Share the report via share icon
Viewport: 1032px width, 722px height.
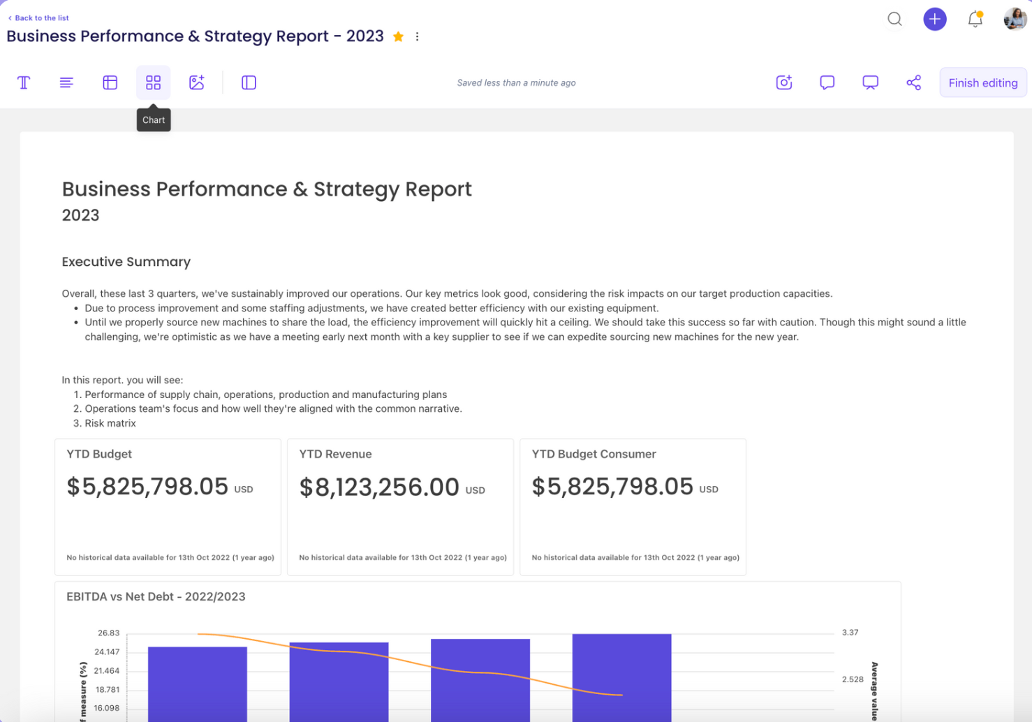pos(913,82)
